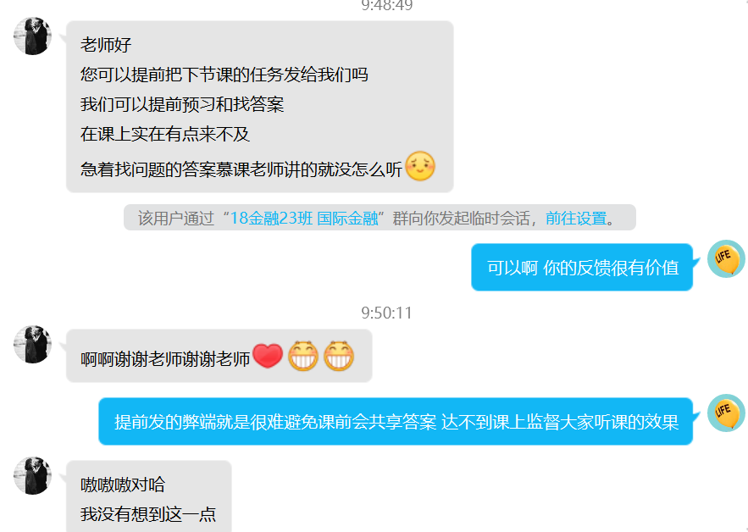
Task: Click the student's avatar beside "啊啊谢谢老师" message
Action: pos(32,345)
